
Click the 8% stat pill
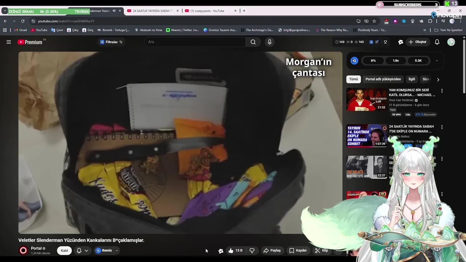pyautogui.click(x=373, y=61)
